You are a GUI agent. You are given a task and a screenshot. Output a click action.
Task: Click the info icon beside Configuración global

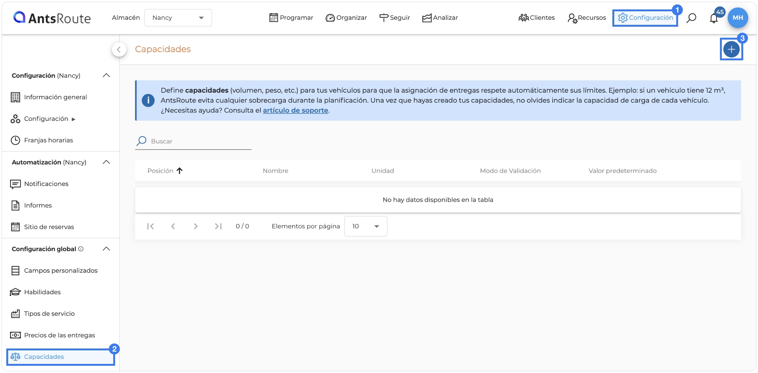point(81,249)
